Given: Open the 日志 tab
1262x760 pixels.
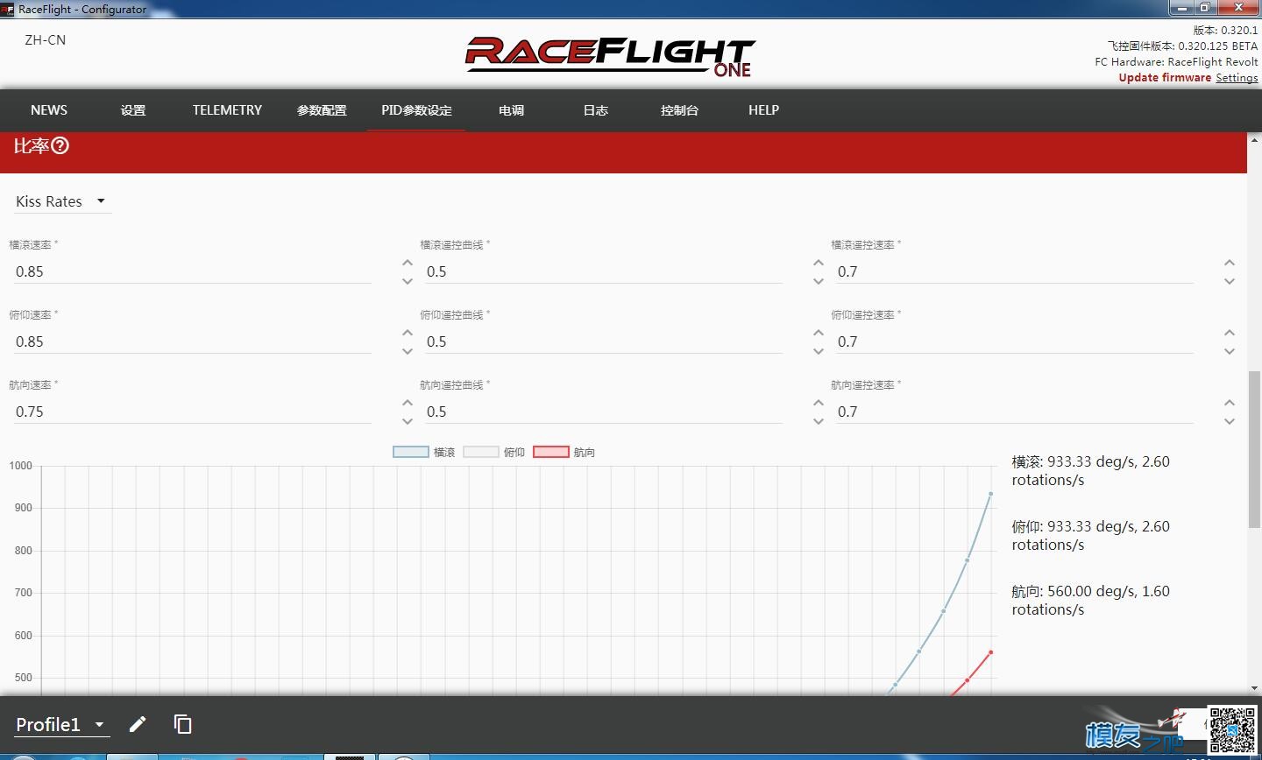Looking at the screenshot, I should [596, 110].
